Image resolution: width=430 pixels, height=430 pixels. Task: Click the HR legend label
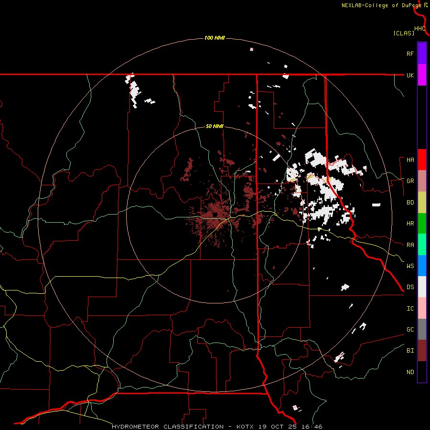tap(410, 224)
